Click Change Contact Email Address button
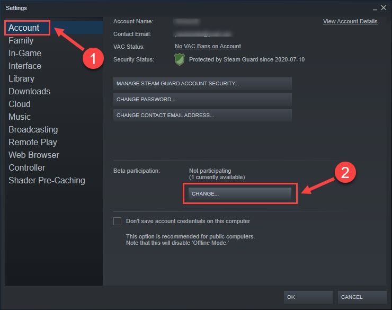This screenshot has height=310, width=392. pos(202,115)
